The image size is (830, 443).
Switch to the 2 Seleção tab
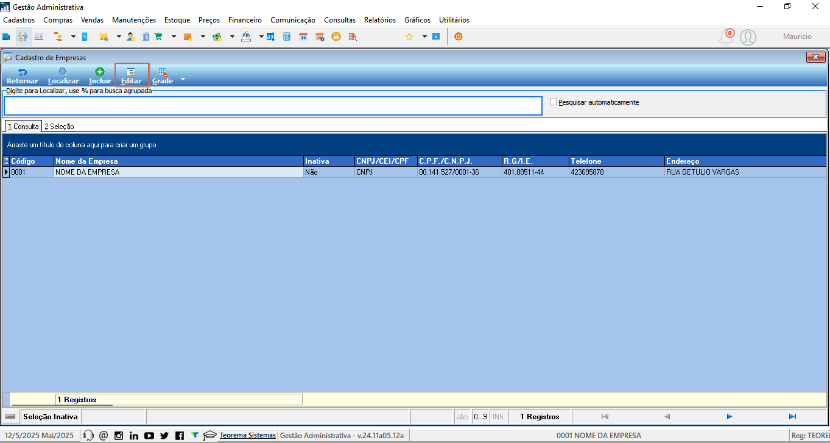pos(59,127)
